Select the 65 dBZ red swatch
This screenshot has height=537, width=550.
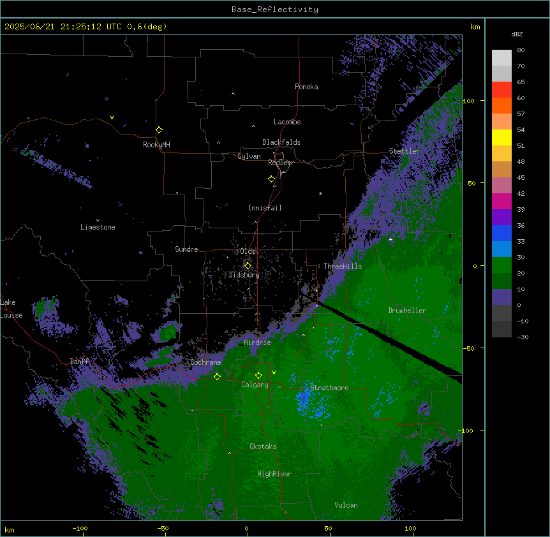[x=502, y=90]
